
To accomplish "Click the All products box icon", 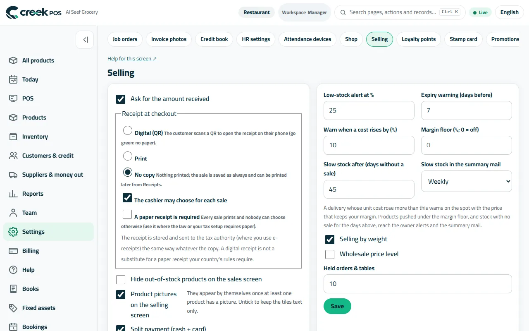I will click(x=13, y=60).
